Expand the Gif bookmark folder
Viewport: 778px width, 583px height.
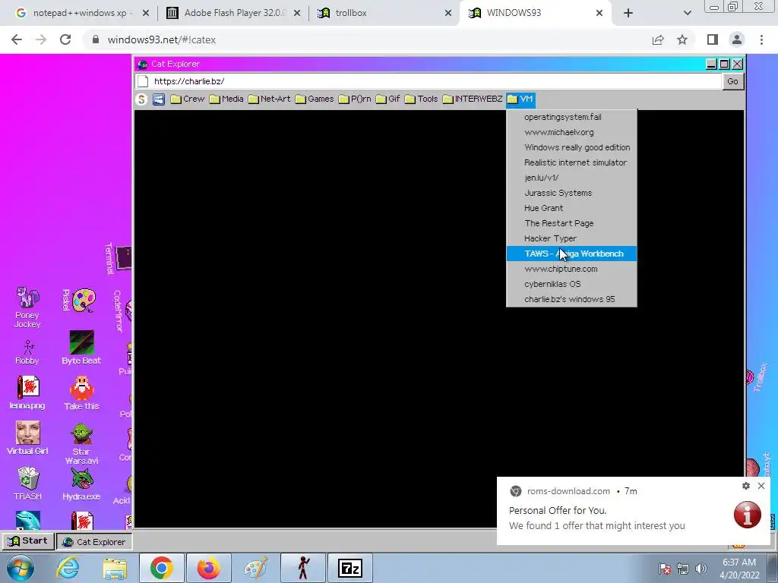point(388,99)
